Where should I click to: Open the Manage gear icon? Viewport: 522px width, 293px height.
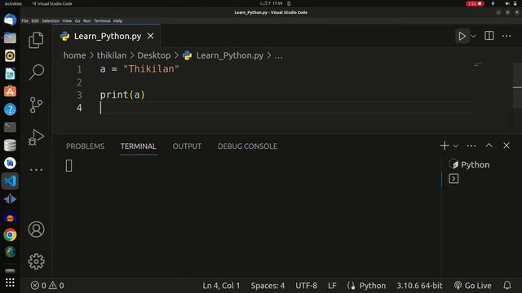click(x=36, y=261)
